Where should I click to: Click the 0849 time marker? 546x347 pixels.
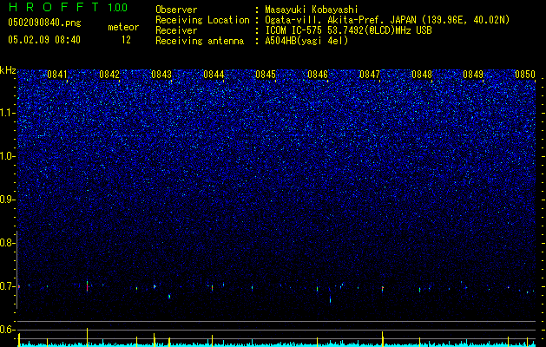(473, 75)
